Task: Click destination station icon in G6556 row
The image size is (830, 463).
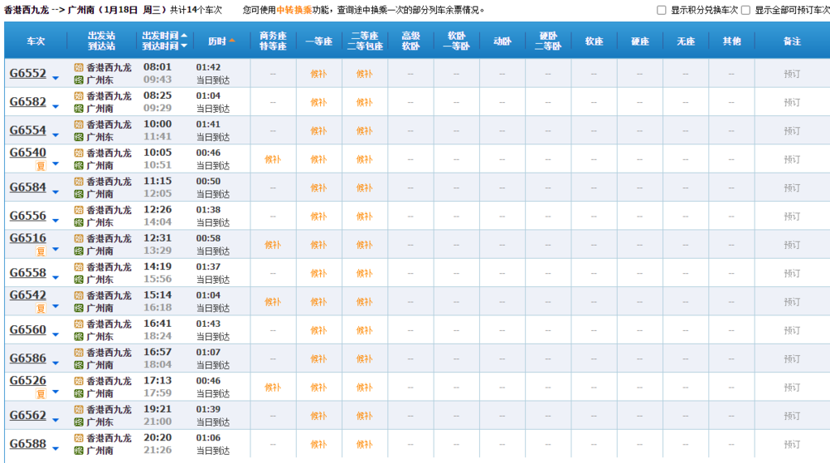Action: click(x=79, y=222)
